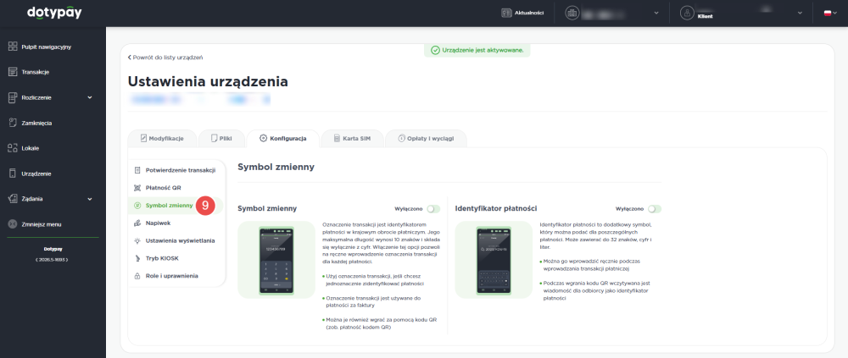Screen dimensions: 848x358
Task: Click the Lokale sidebar icon
Action: click(14, 148)
